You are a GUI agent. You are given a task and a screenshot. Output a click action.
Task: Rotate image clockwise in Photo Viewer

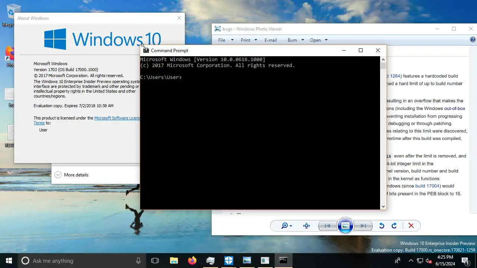394,226
